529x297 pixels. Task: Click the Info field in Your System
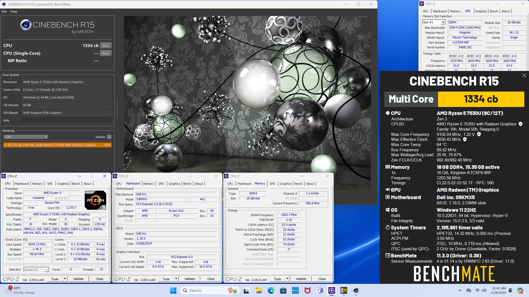pyautogui.click(x=67, y=120)
